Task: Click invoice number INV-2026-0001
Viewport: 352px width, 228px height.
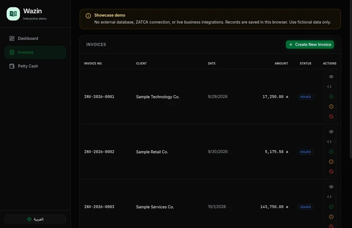Action: 99,96
